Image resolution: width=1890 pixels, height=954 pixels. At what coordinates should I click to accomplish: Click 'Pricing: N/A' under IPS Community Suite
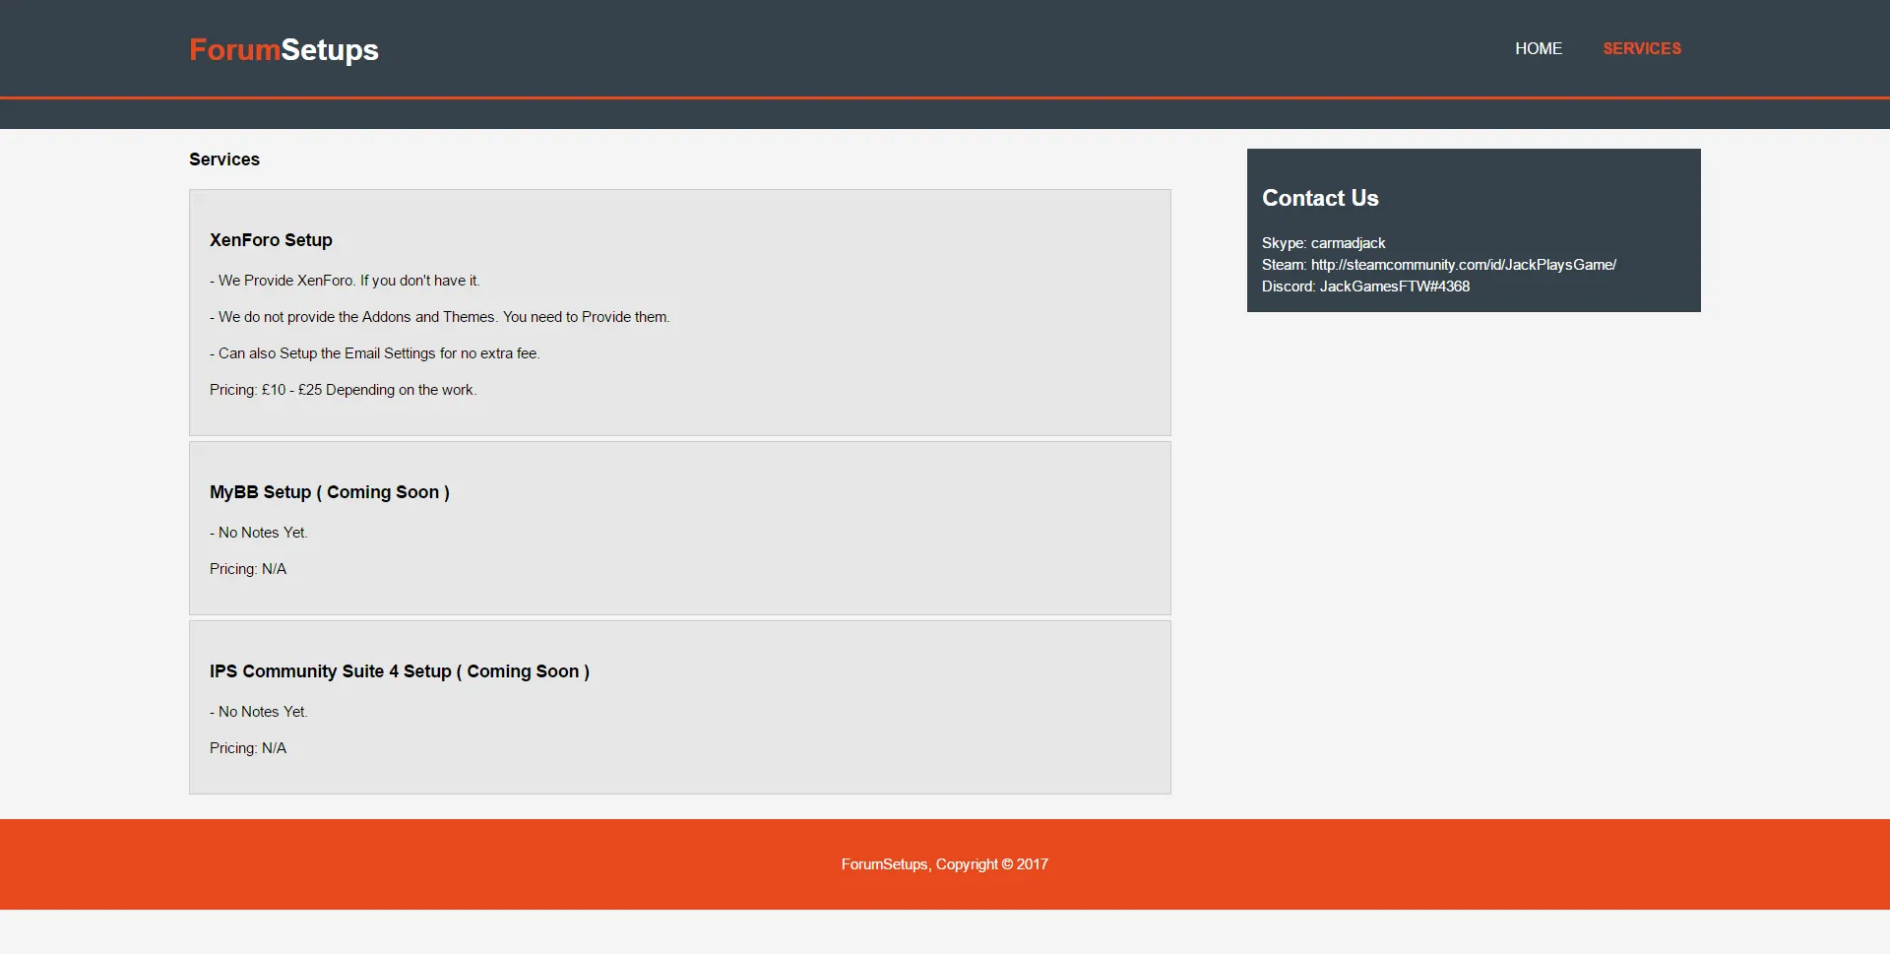tap(248, 748)
